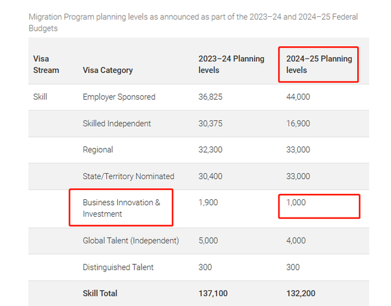The image size is (391, 306).
Task: Click the Skill Total row label
Action: (100, 293)
